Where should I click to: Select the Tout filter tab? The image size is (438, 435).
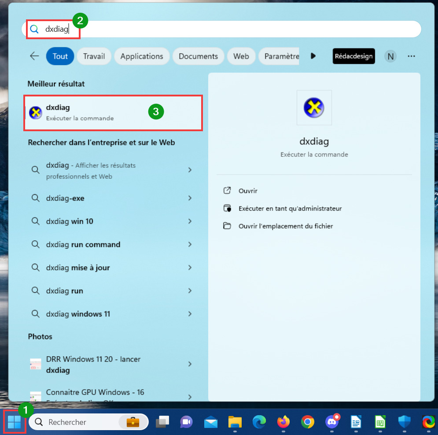(x=60, y=56)
